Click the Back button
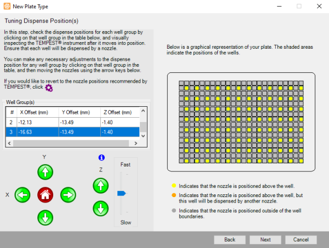Image resolution: width=329 pixels, height=248 pixels. tap(230, 240)
